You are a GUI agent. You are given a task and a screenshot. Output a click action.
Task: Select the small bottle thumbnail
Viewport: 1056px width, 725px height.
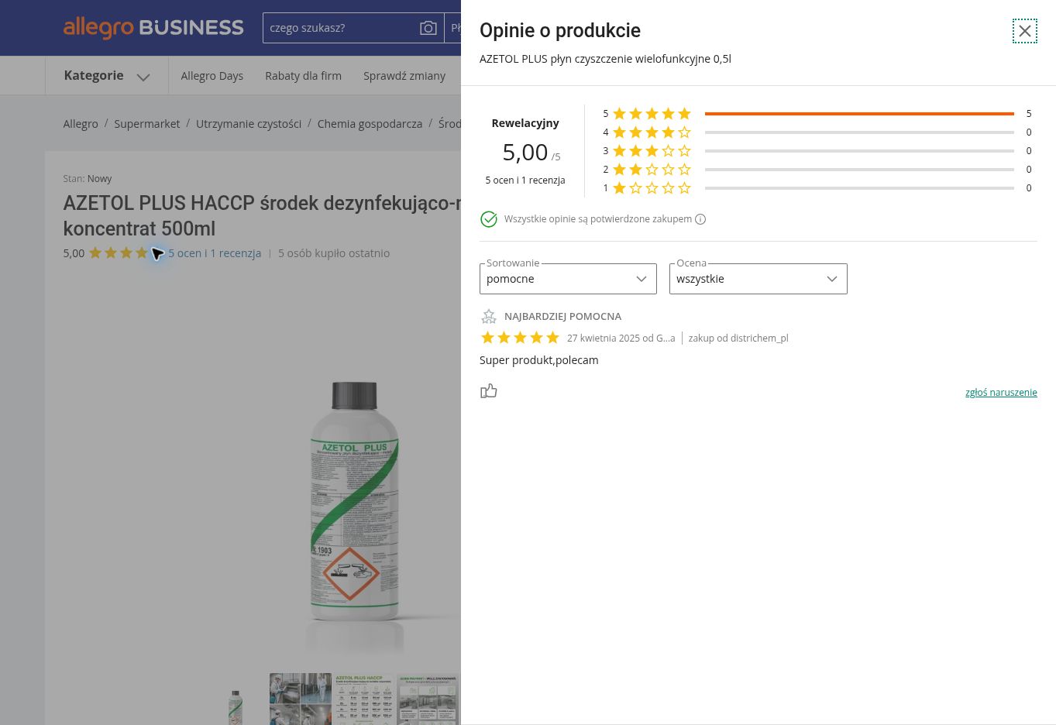pyautogui.click(x=236, y=706)
